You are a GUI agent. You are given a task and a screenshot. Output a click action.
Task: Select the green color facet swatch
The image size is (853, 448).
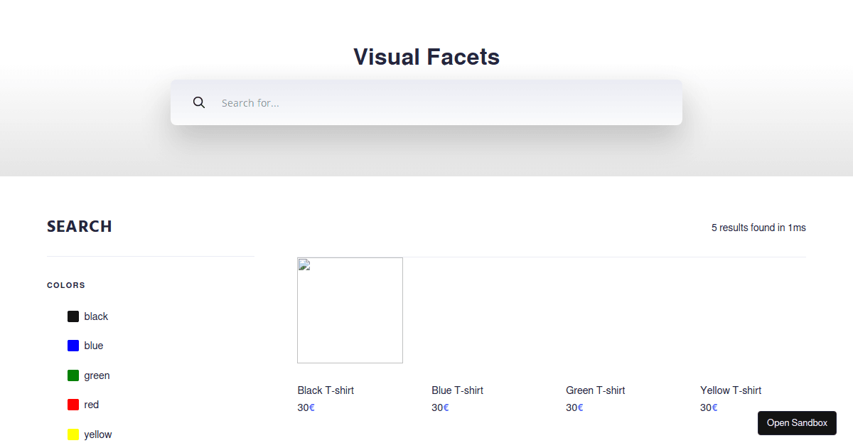coord(73,375)
